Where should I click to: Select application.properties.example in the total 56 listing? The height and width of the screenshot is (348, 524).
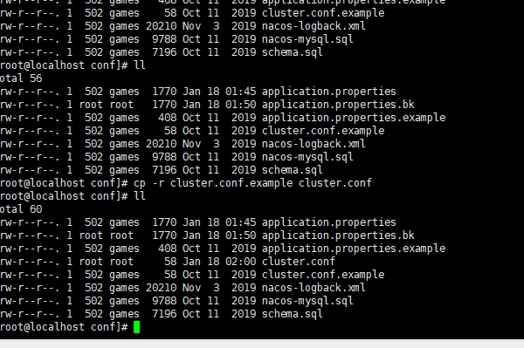click(354, 118)
